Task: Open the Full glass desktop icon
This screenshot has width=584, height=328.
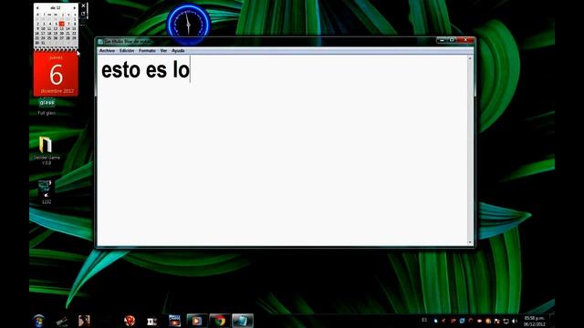Action: click(47, 106)
